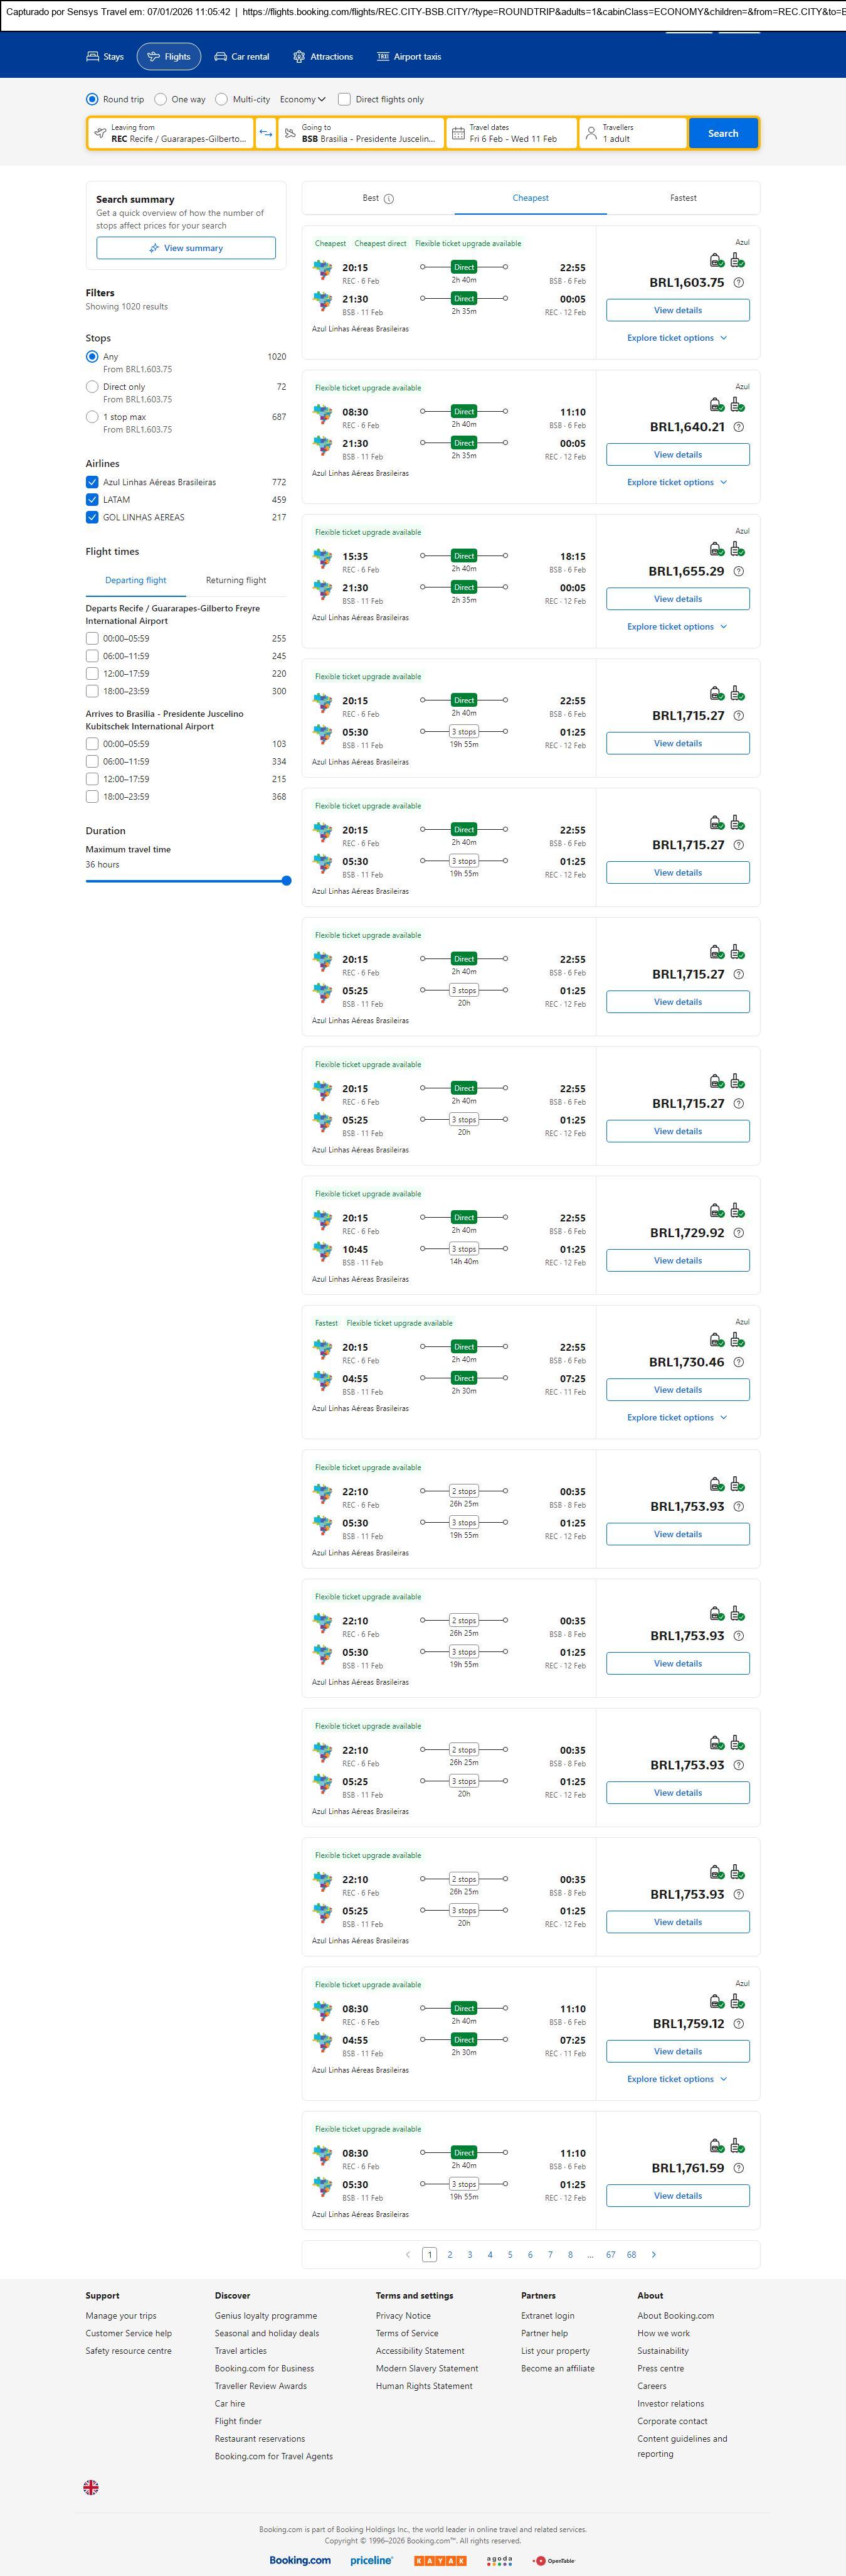Image resolution: width=846 pixels, height=2576 pixels.
Task: Select the One way radio button
Action: tap(161, 99)
